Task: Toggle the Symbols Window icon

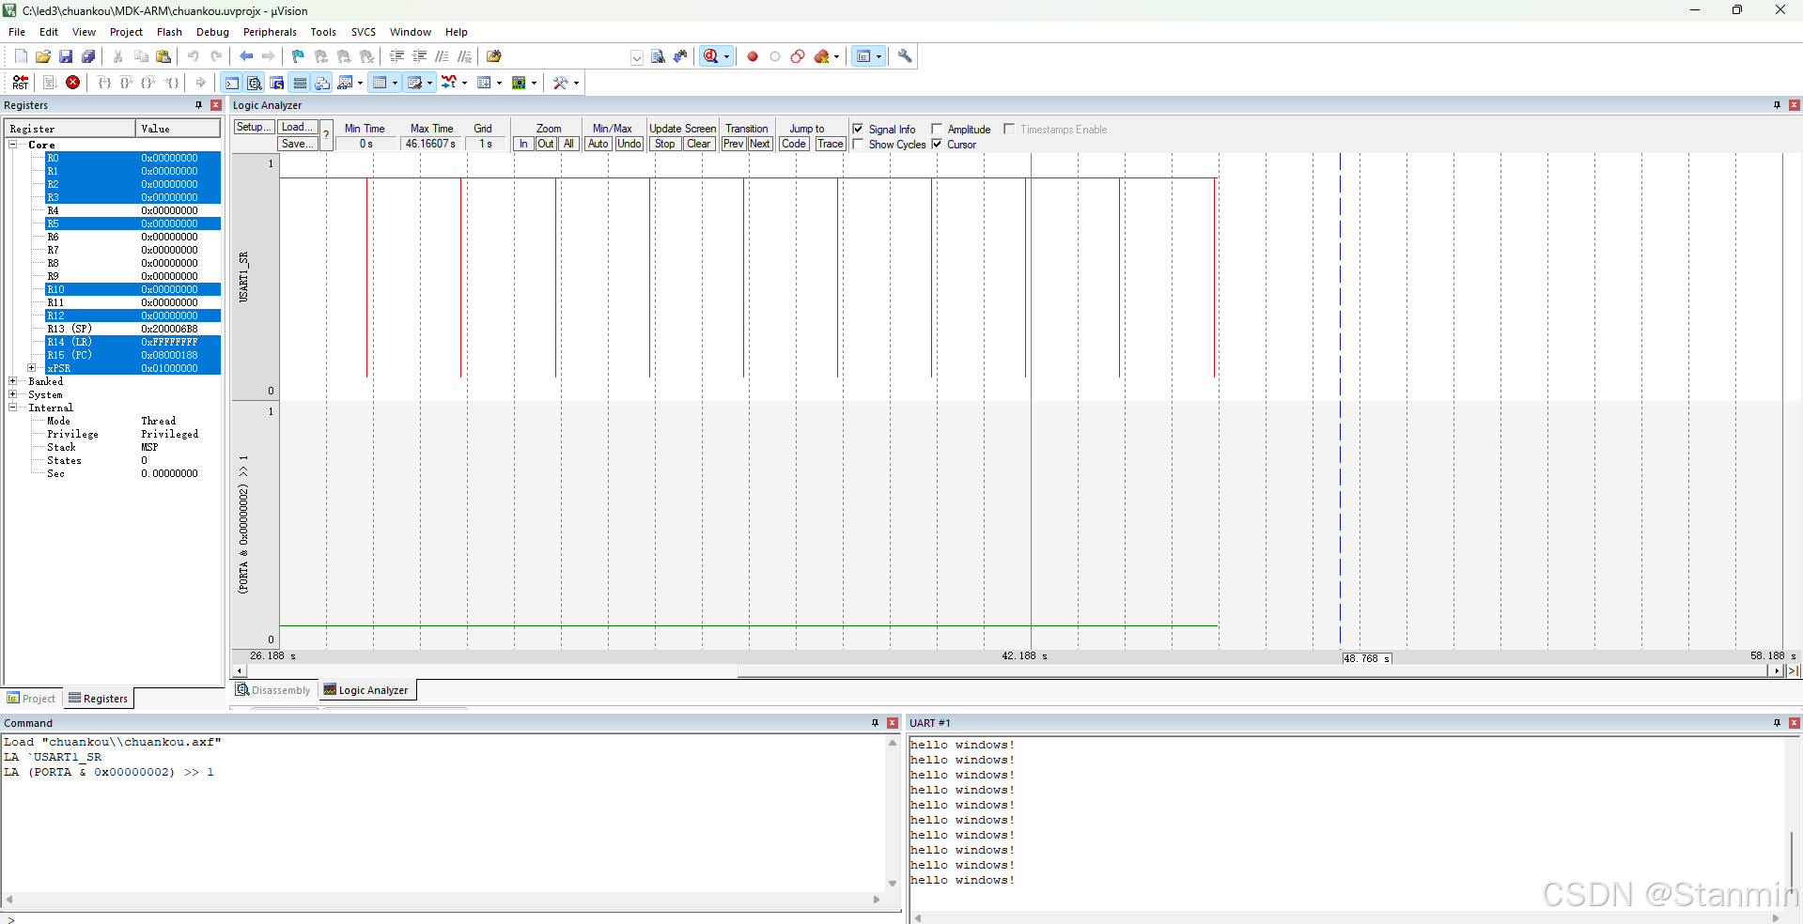Action: [277, 83]
